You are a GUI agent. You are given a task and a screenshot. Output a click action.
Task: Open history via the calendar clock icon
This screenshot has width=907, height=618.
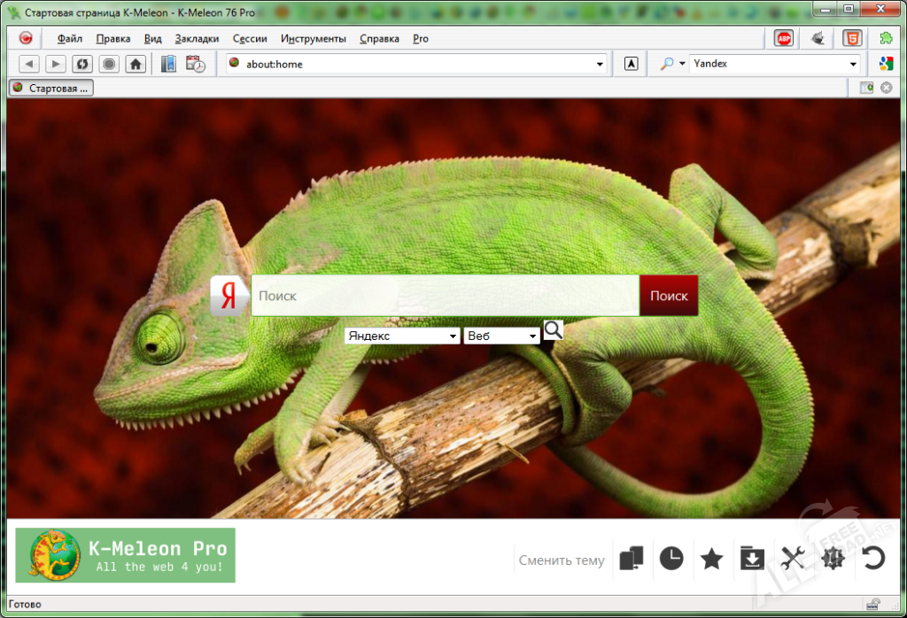[x=196, y=64]
